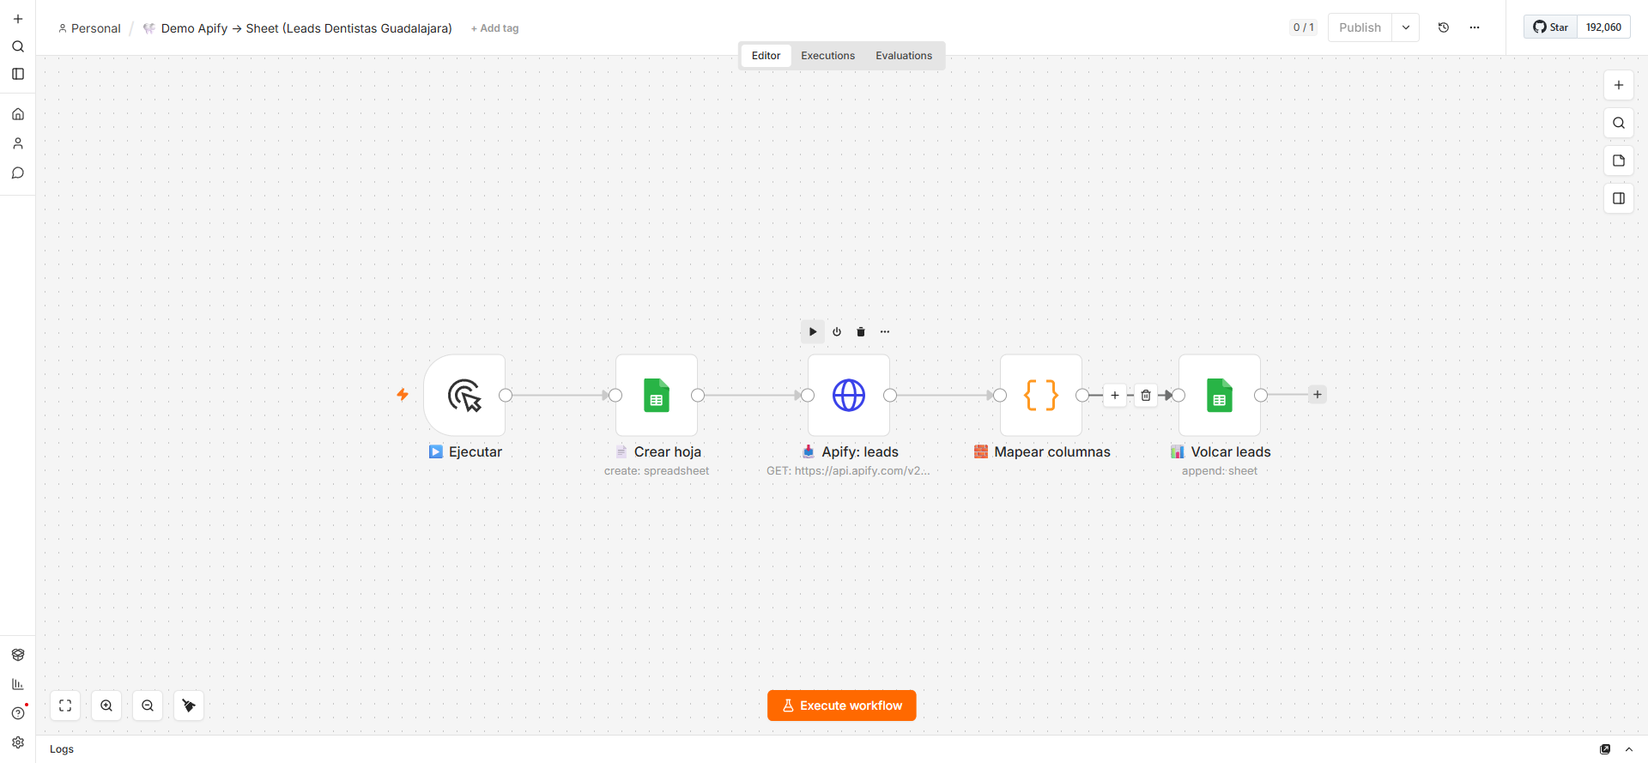Open the Personal project breadcrumb
Image resolution: width=1648 pixels, height=763 pixels.
tap(89, 28)
